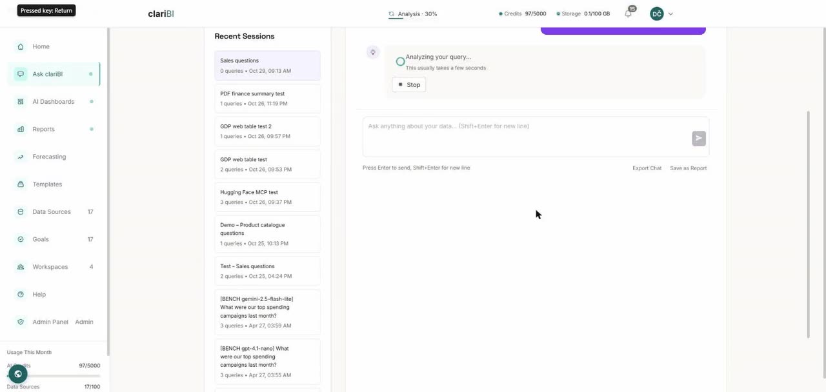Go to Workspaces menu item
826x392 pixels.
tap(55, 267)
